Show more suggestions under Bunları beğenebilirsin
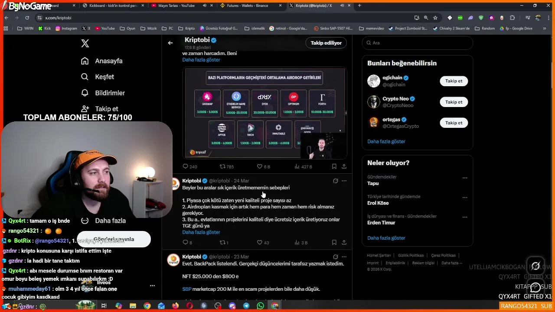The image size is (555, 312). tap(386, 141)
